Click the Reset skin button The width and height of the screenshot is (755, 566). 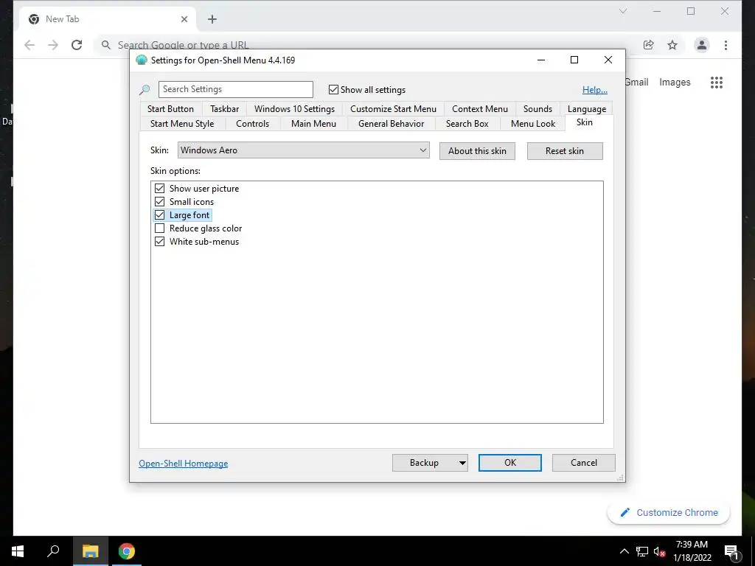[565, 151]
